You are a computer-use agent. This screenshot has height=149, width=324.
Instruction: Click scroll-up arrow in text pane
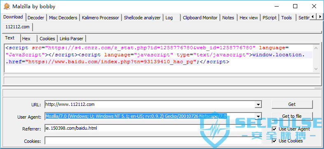tap(316, 48)
